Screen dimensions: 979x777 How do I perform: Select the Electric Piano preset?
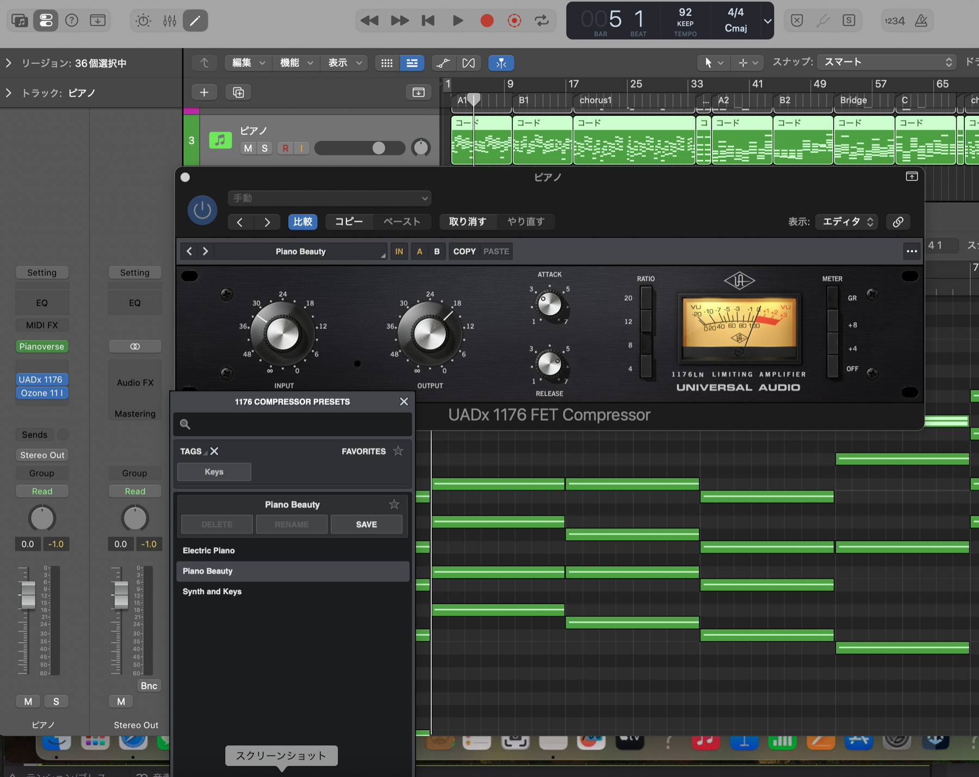293,551
